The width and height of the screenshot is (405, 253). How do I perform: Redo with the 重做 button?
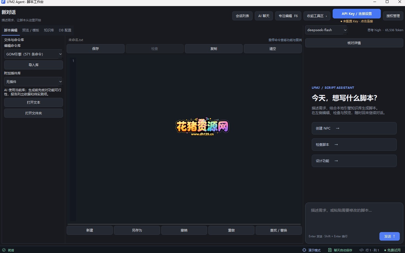(231, 230)
